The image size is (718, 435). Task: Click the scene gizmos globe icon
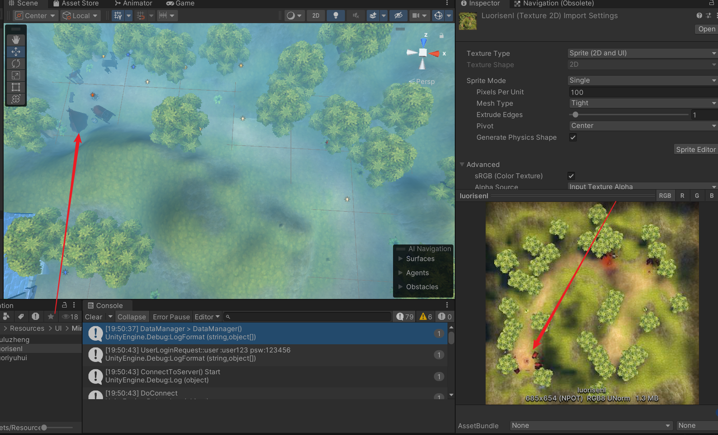pyautogui.click(x=438, y=15)
